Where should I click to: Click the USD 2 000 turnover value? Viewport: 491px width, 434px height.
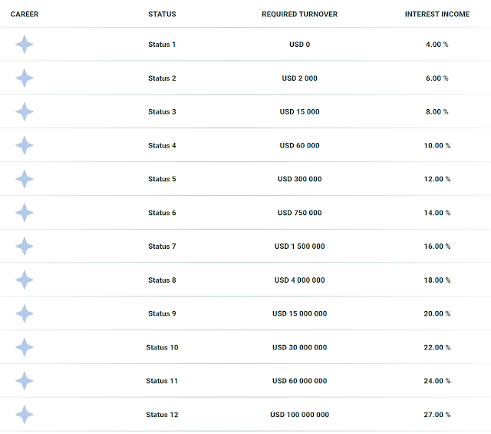[x=300, y=78]
